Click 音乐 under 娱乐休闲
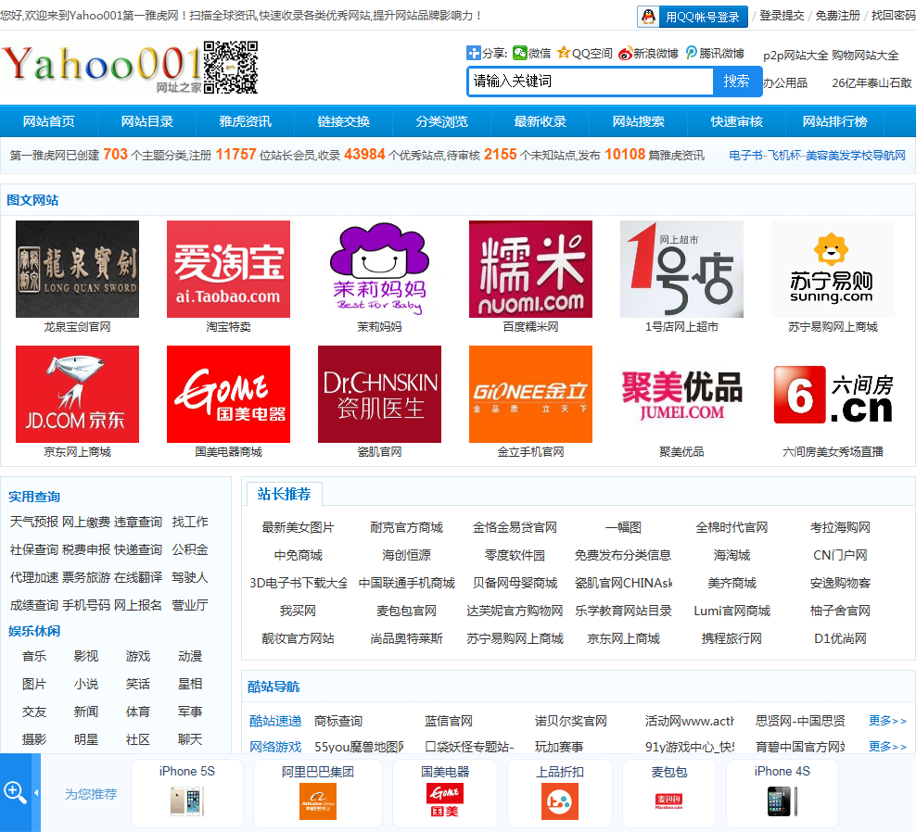This screenshot has width=916, height=832. tap(34, 656)
